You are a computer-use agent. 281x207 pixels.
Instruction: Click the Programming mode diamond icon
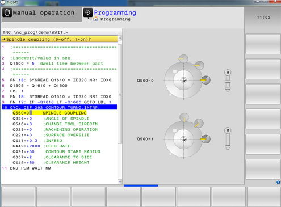(x=88, y=12)
